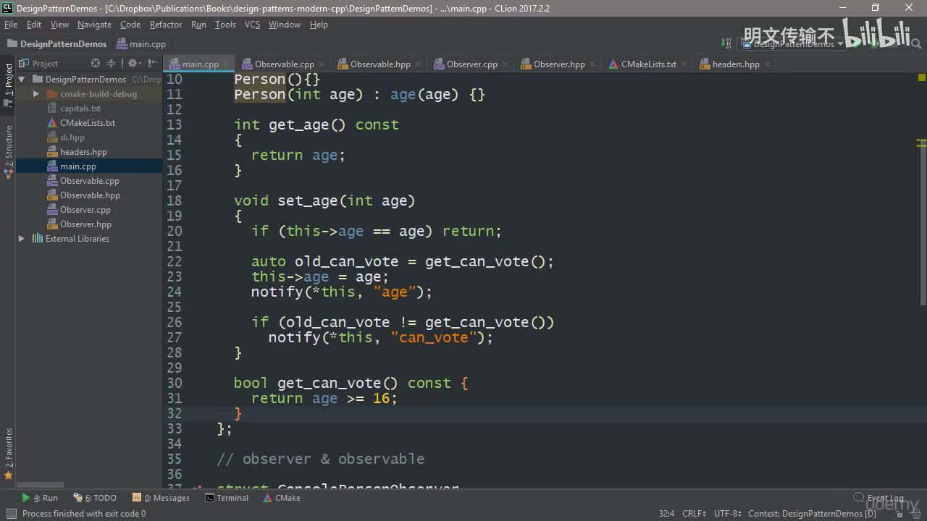This screenshot has width=927, height=521.
Task: Open the Edit menu
Action: click(x=34, y=25)
